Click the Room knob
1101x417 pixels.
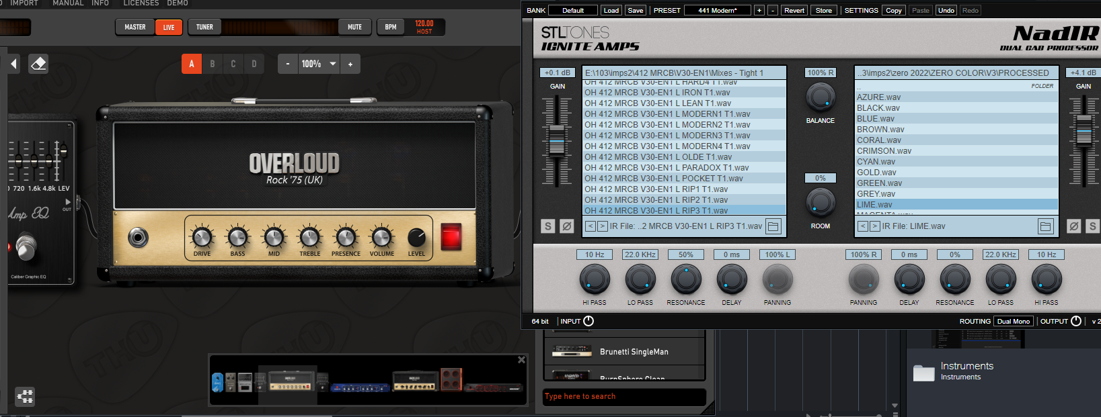821,202
